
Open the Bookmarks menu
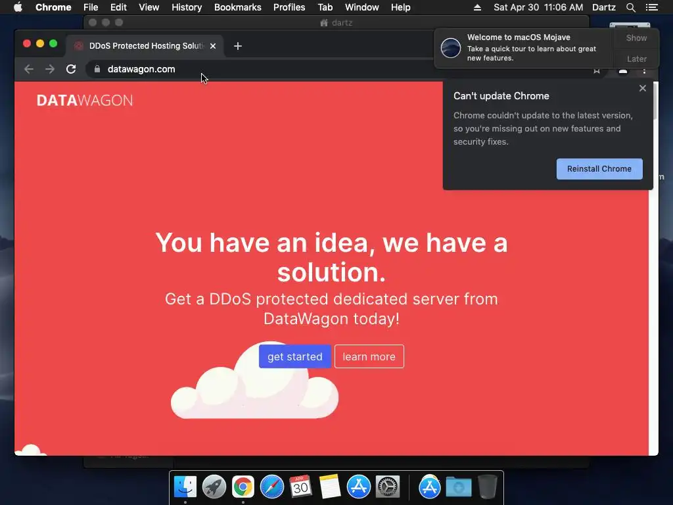coord(238,7)
